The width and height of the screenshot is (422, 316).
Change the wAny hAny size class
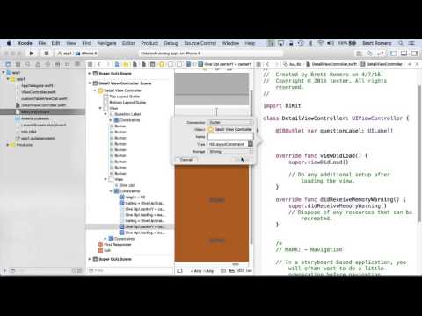coord(202,271)
